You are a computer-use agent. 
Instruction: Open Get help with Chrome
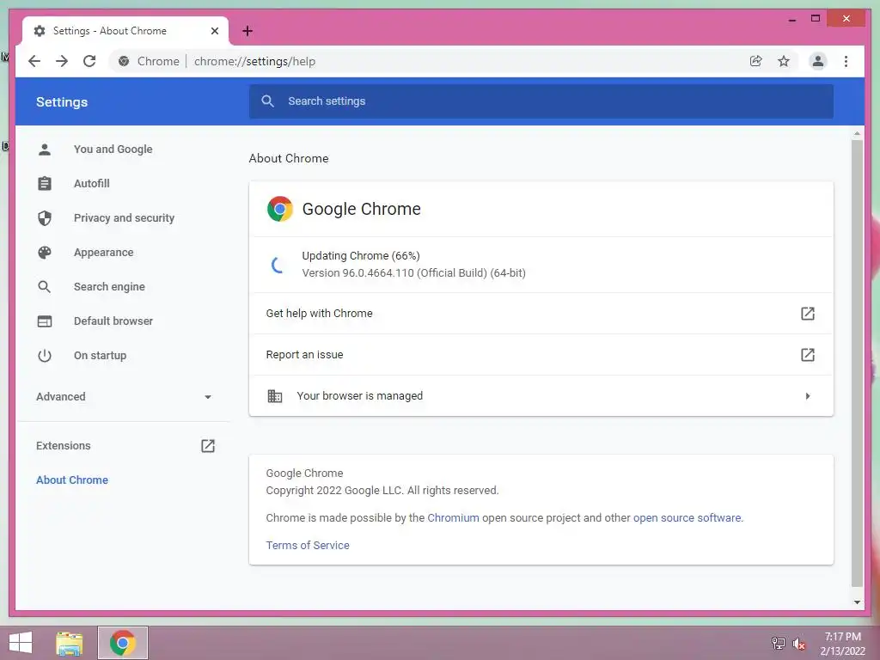[541, 313]
